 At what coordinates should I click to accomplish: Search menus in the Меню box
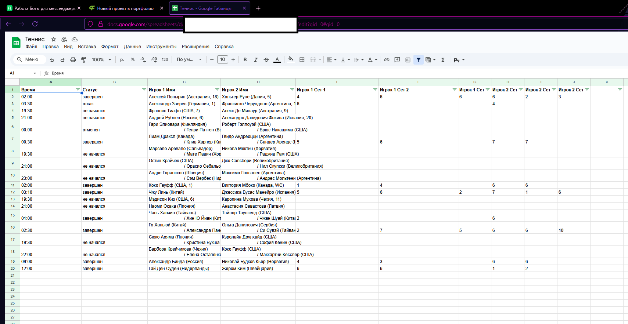tap(29, 59)
